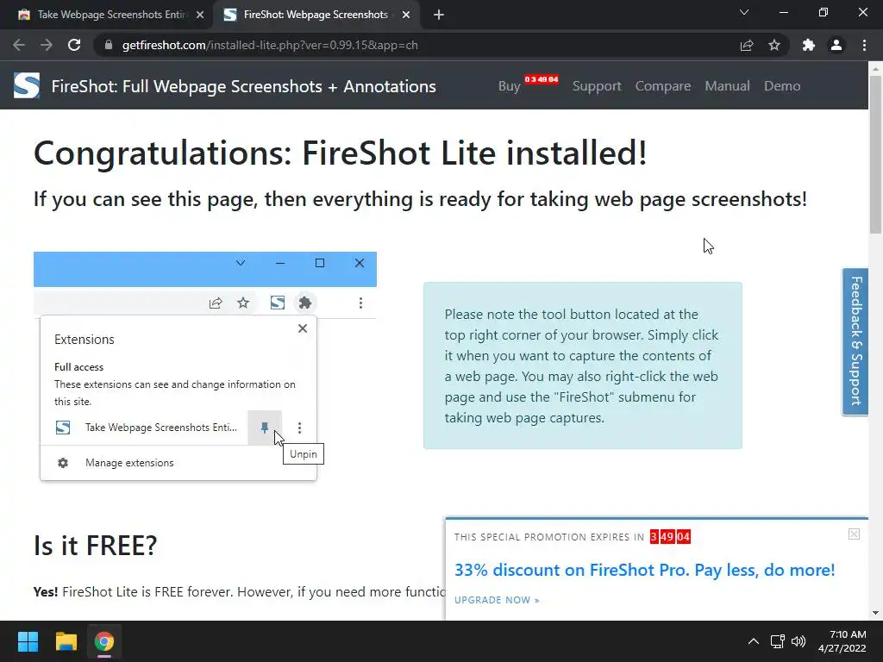Click the Congratulations: FireShot Lite installed heading
Viewport: 883px width, 662px height.
340,152
